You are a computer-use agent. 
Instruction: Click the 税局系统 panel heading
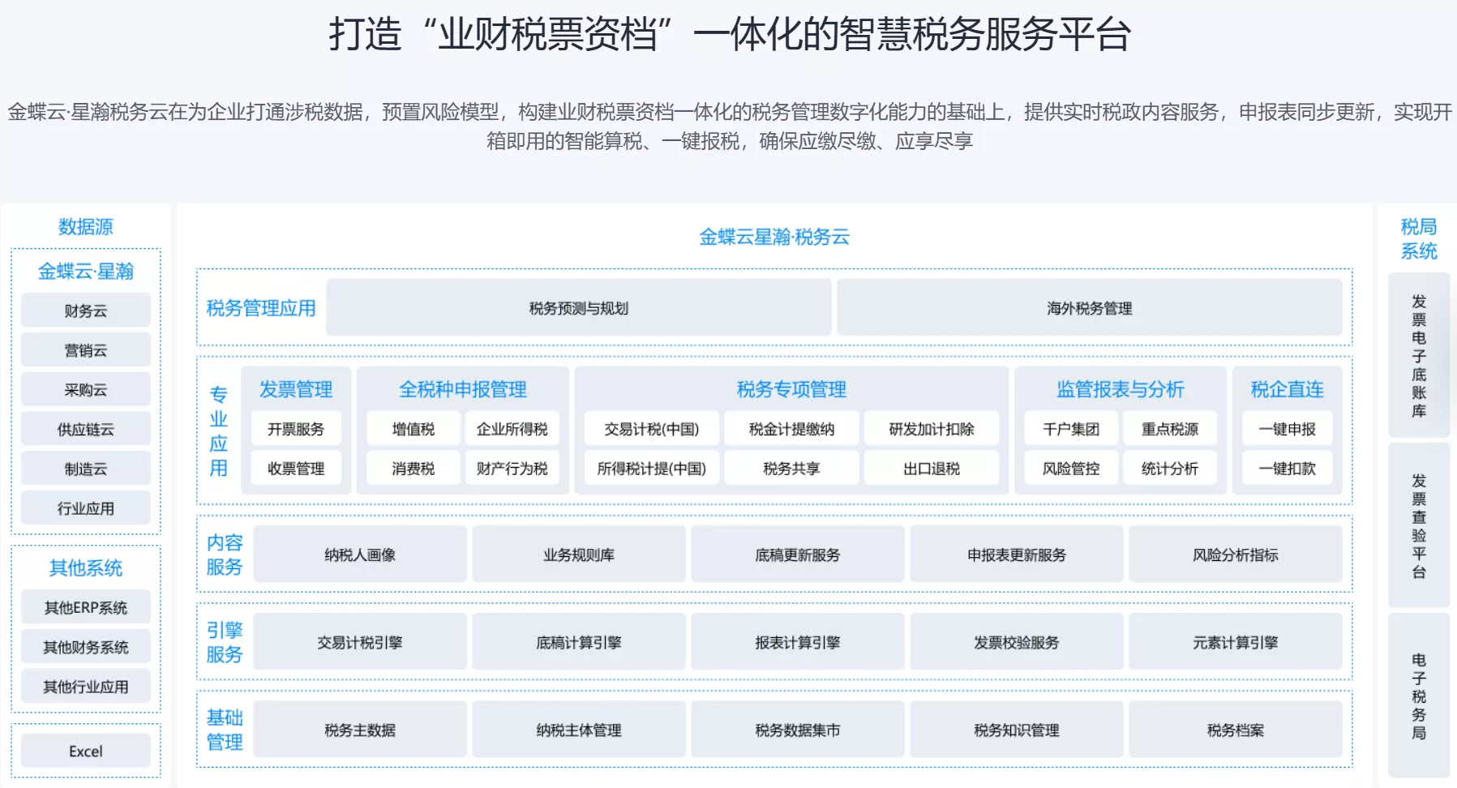tap(1419, 239)
